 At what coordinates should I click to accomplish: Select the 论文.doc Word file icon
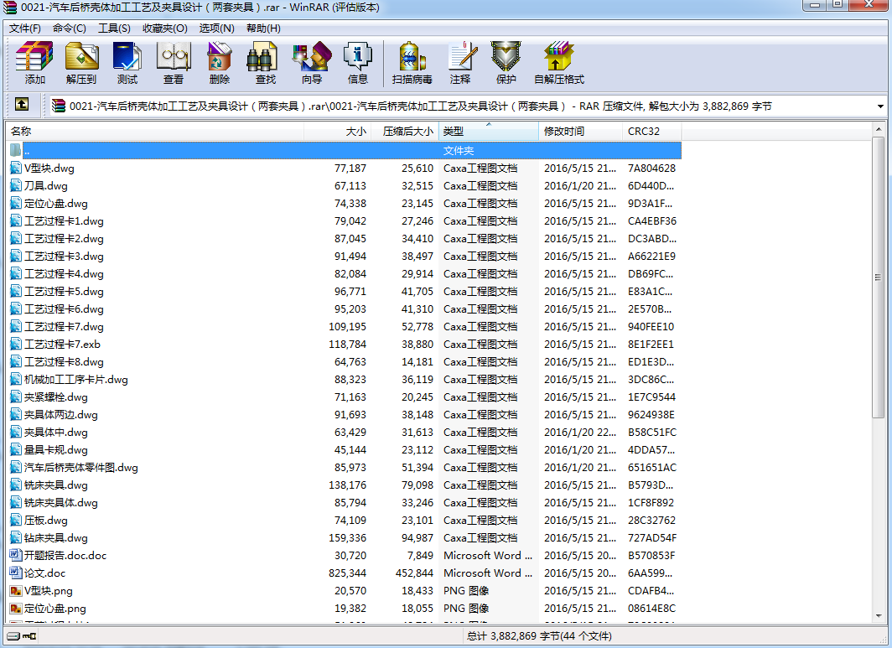[16, 573]
